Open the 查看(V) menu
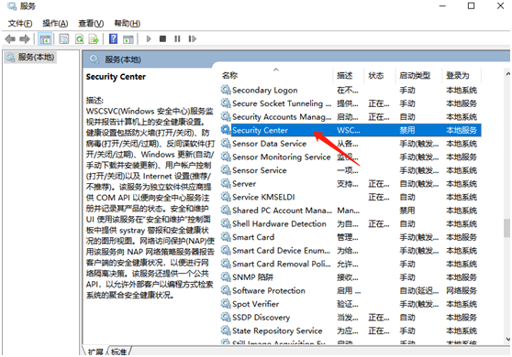Image resolution: width=512 pixels, height=357 pixels. [x=91, y=24]
